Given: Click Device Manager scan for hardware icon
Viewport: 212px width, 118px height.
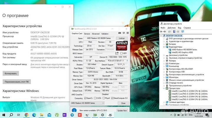Looking at the screenshot, I should pos(183,32).
